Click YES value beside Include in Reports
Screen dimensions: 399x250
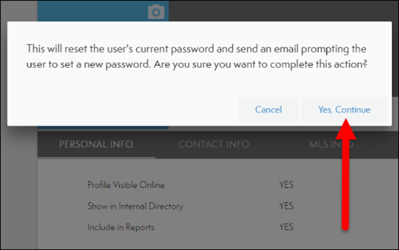[x=286, y=227]
